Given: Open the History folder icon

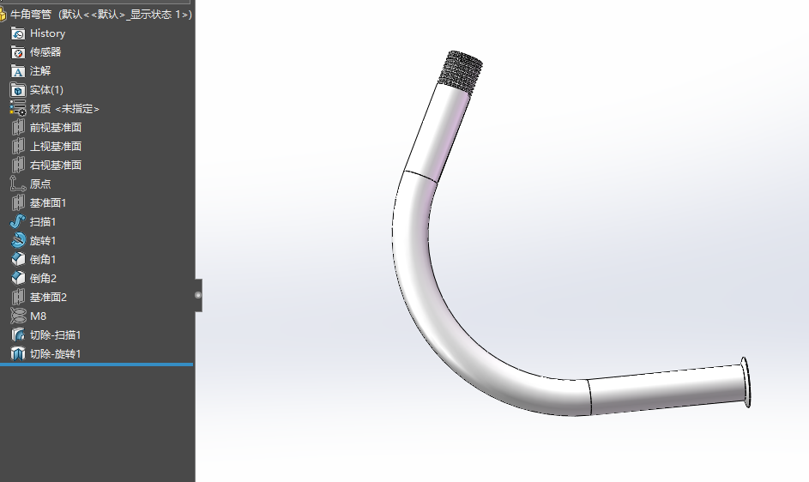Looking at the screenshot, I should 18,33.
